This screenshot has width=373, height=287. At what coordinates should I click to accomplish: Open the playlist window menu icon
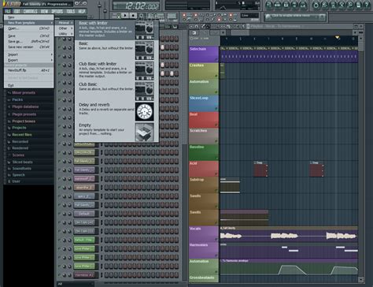click(x=191, y=26)
